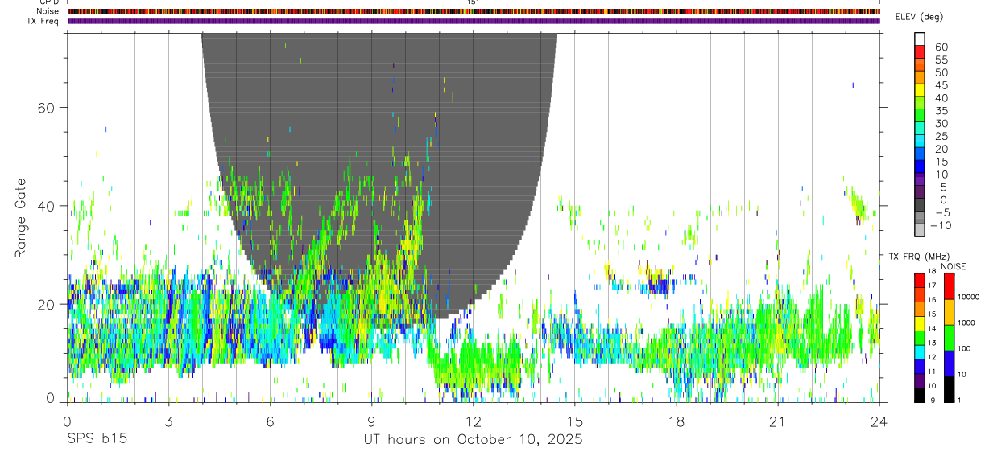Image resolution: width=989 pixels, height=456 pixels.
Task: Click the "Noise" row label at top left
Action: [x=48, y=11]
